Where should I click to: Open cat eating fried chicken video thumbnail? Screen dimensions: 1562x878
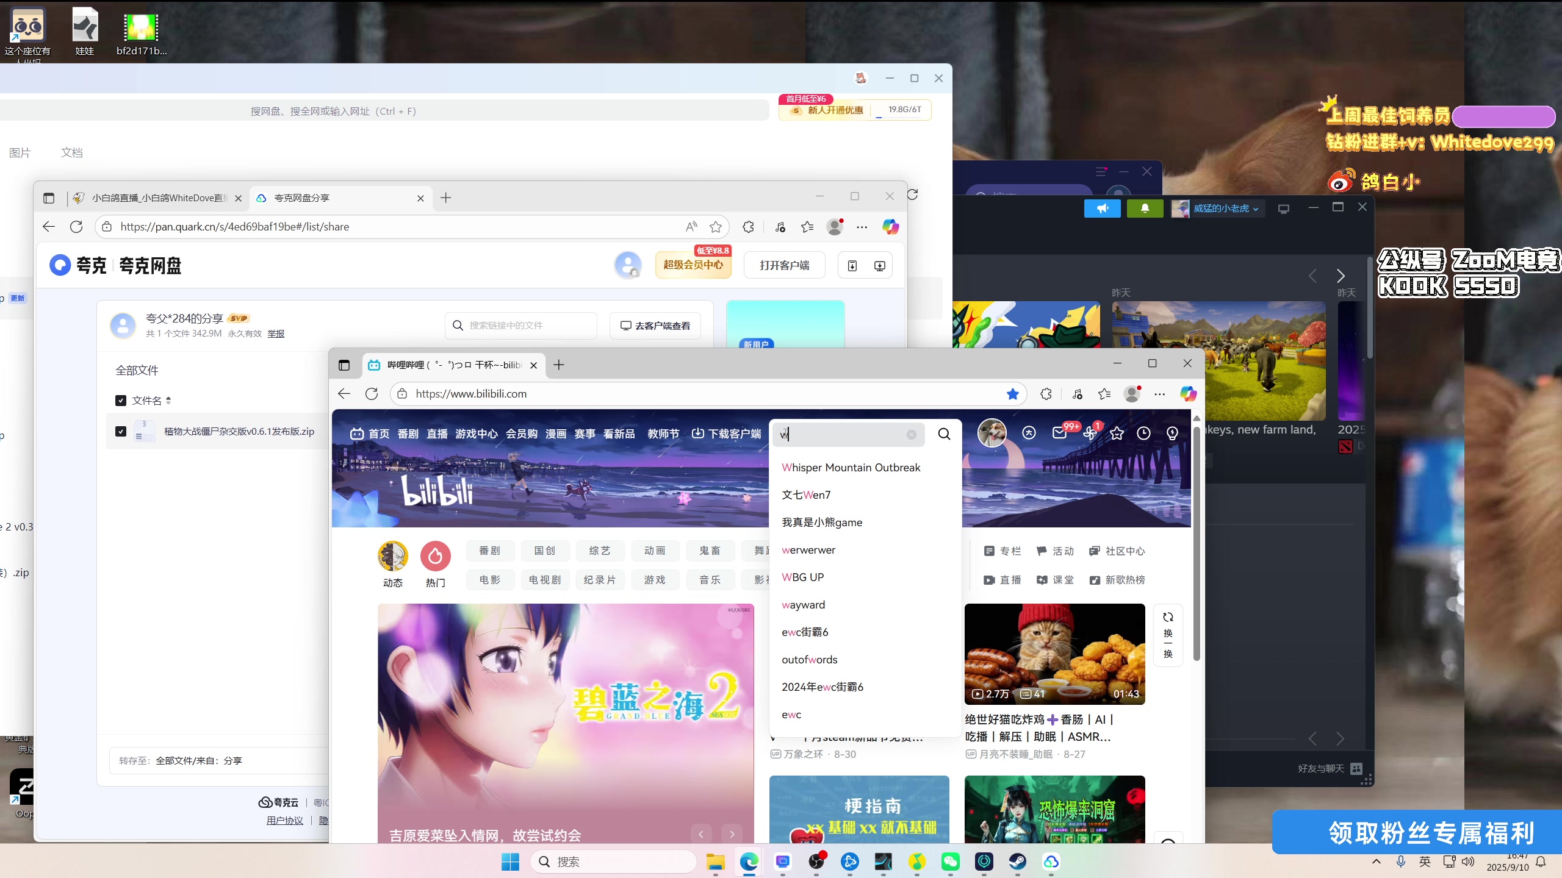tap(1054, 654)
